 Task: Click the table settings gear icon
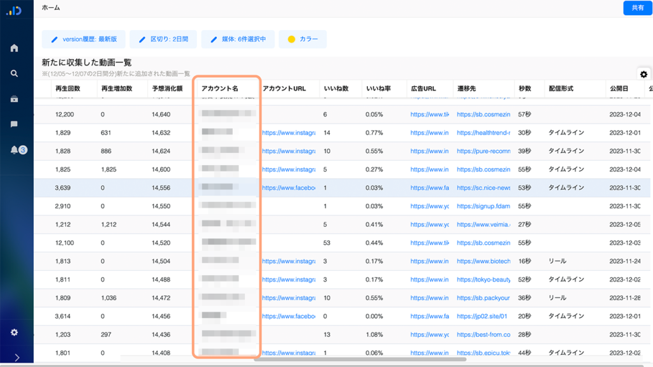643,75
